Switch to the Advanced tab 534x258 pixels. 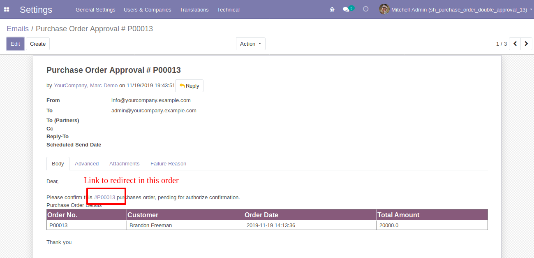[x=87, y=163]
